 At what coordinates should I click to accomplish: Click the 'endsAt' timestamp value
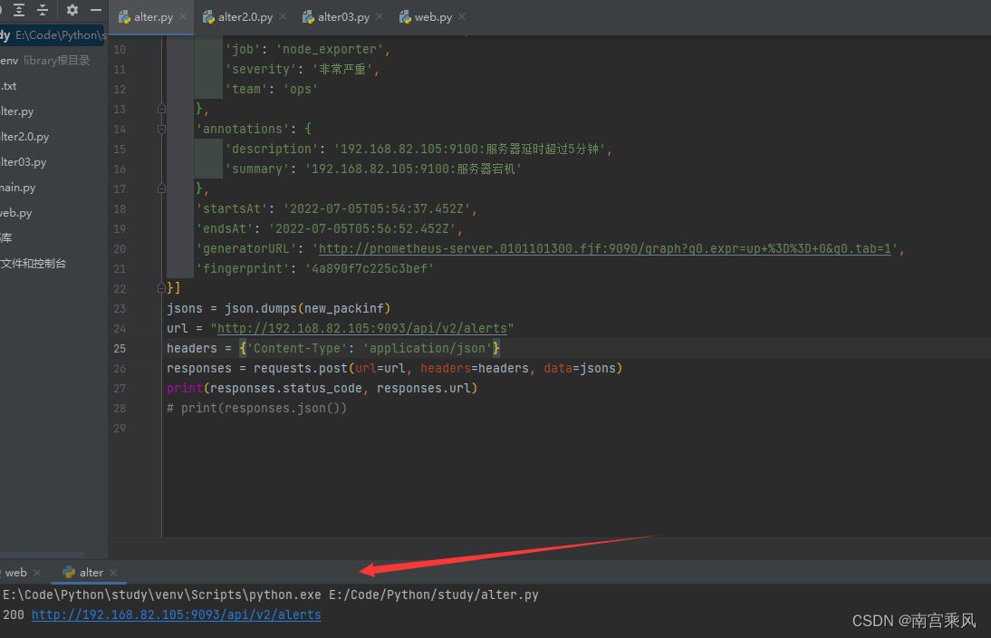(362, 228)
